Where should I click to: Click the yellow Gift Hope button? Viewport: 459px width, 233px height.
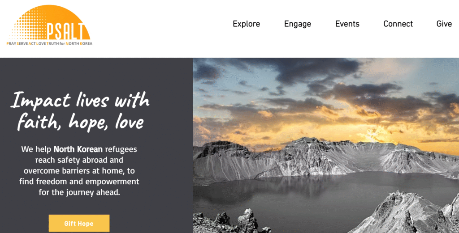[x=79, y=223]
